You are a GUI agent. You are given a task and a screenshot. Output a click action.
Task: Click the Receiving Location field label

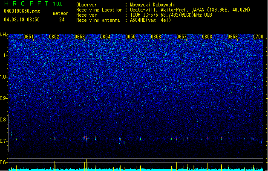(x=99, y=10)
